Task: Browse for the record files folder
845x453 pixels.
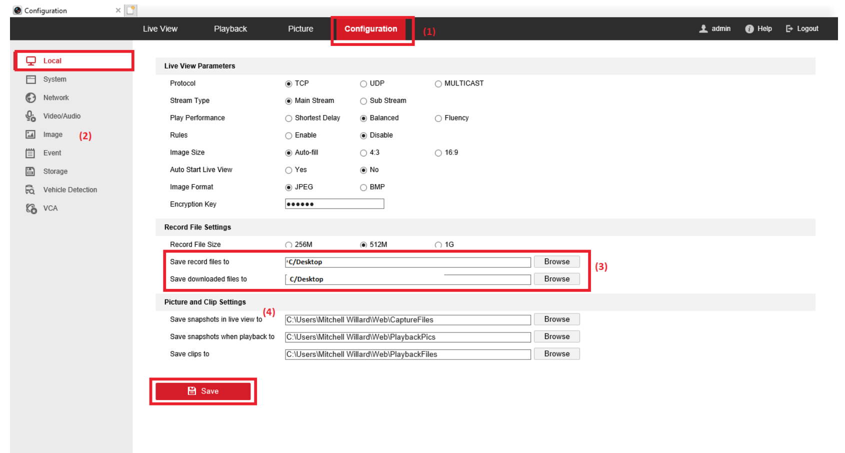Action: point(556,261)
